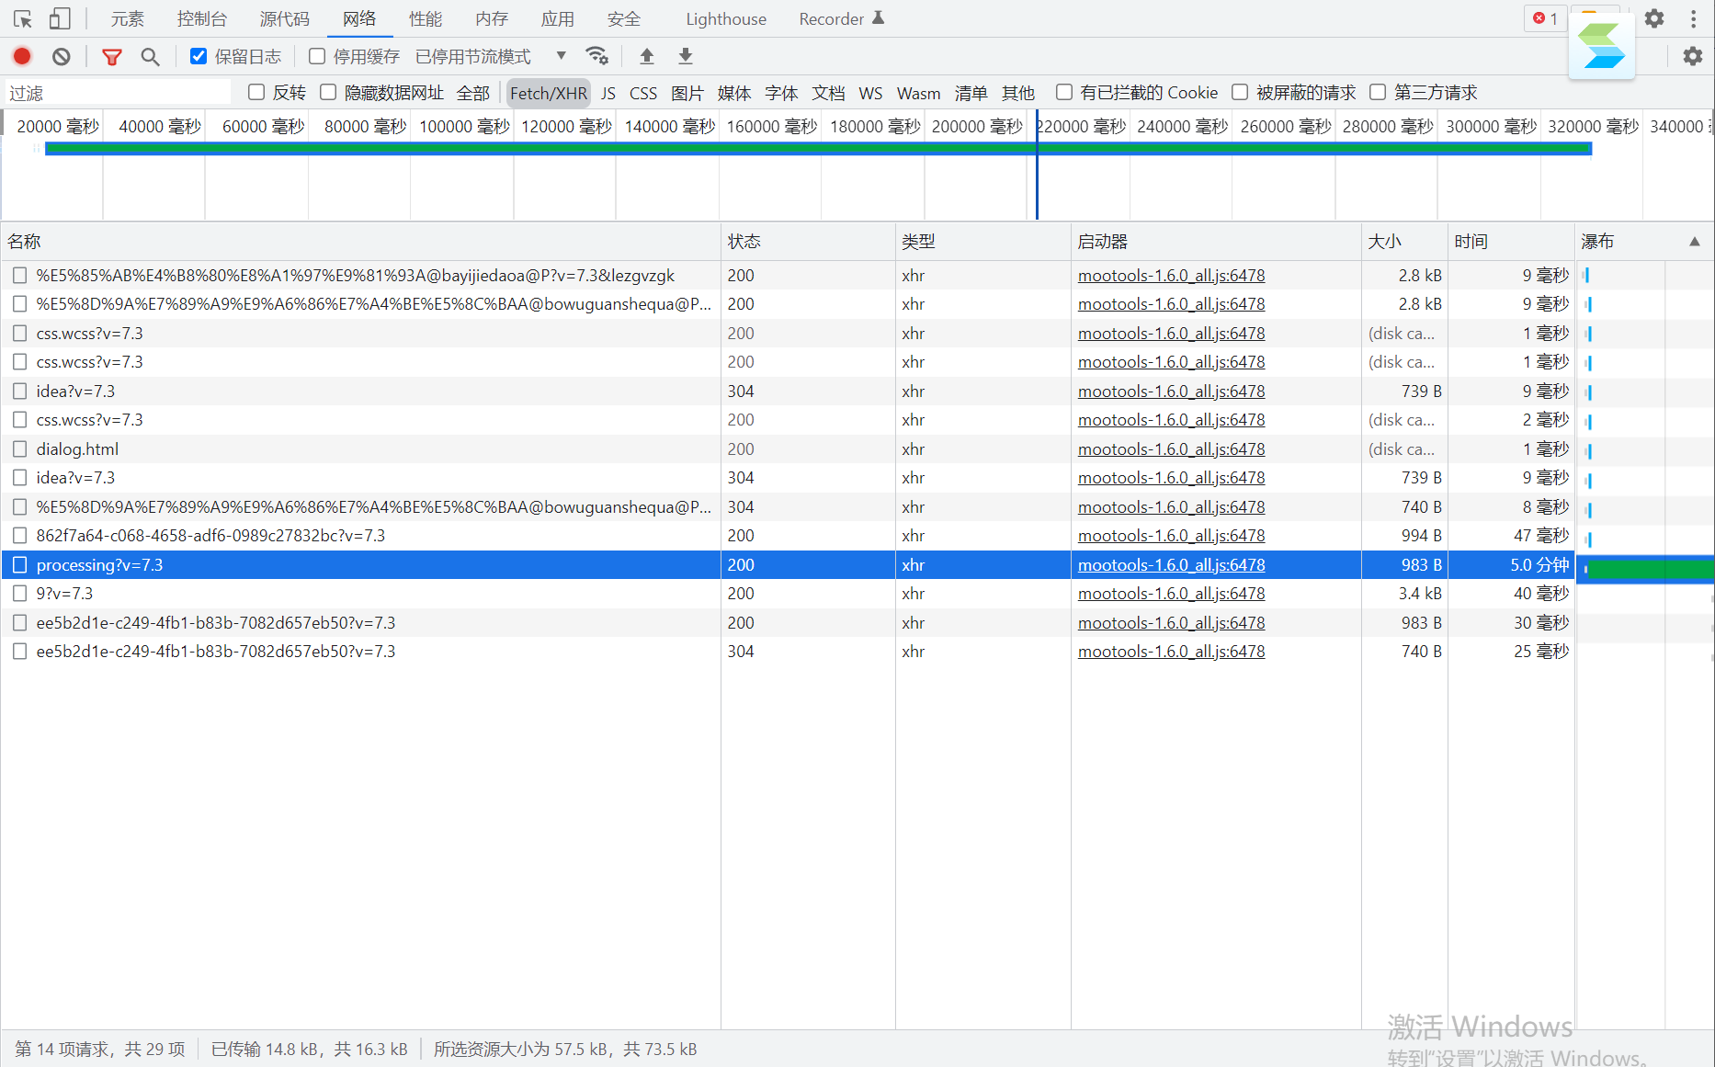Open network conditions wifi icon
The image size is (1715, 1067).
(x=597, y=56)
